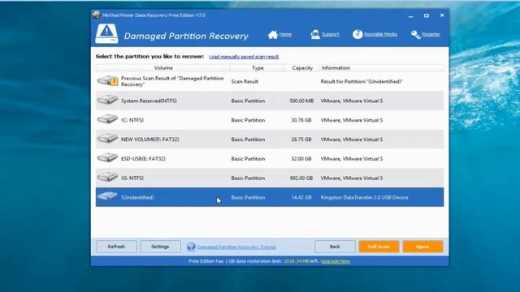Click the Unidentified partition drive icon

click(x=107, y=196)
